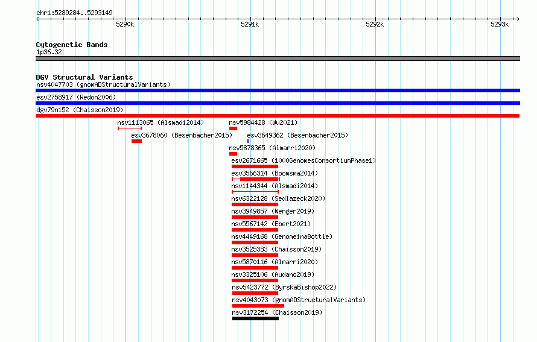Click nsv3172254 (Chaisson2019) label
Screen dimensions: 537x342
[277, 312]
